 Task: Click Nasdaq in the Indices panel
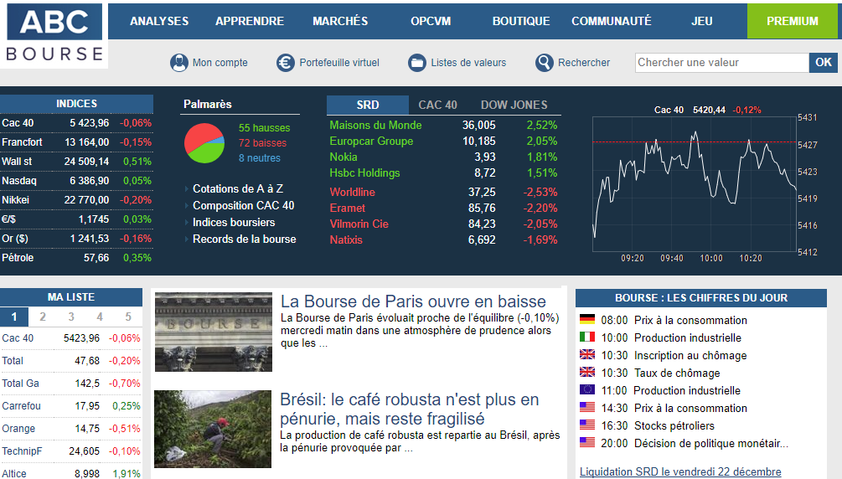tap(18, 181)
